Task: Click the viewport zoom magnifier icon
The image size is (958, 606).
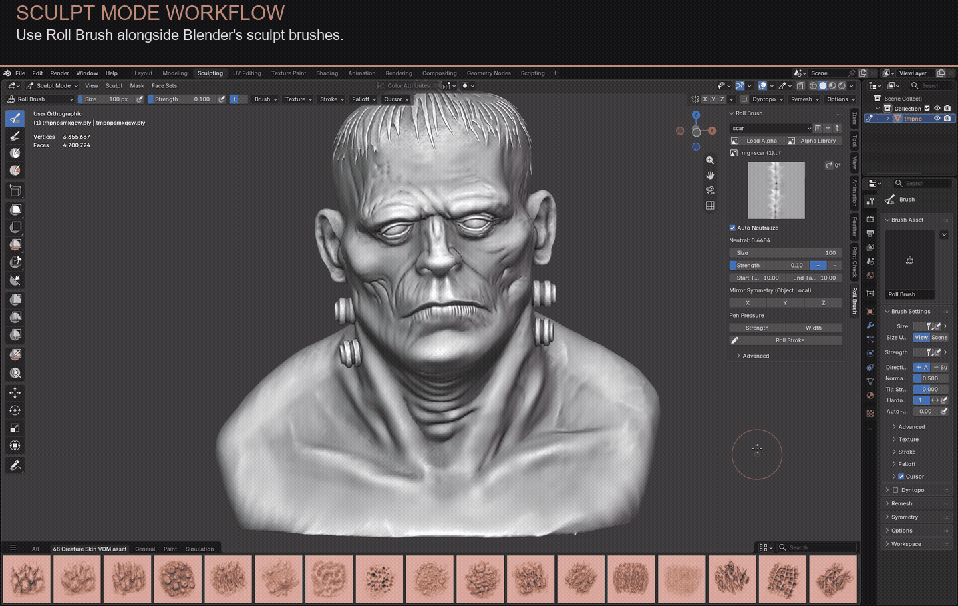Action: point(710,160)
